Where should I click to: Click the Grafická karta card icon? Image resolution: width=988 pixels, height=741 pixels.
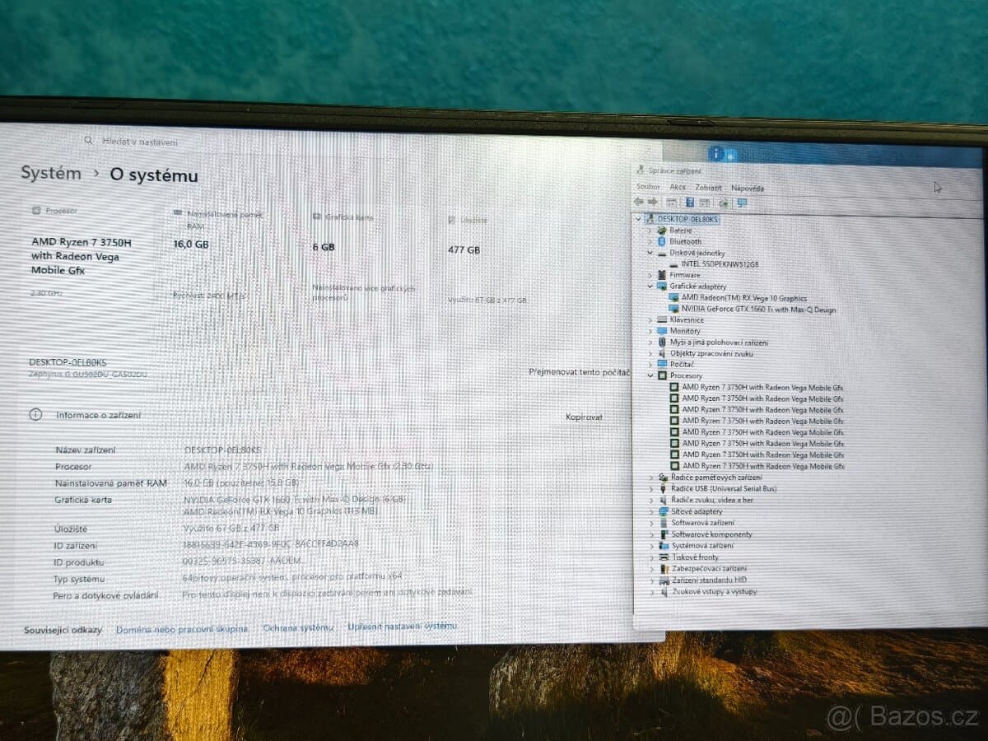316,217
